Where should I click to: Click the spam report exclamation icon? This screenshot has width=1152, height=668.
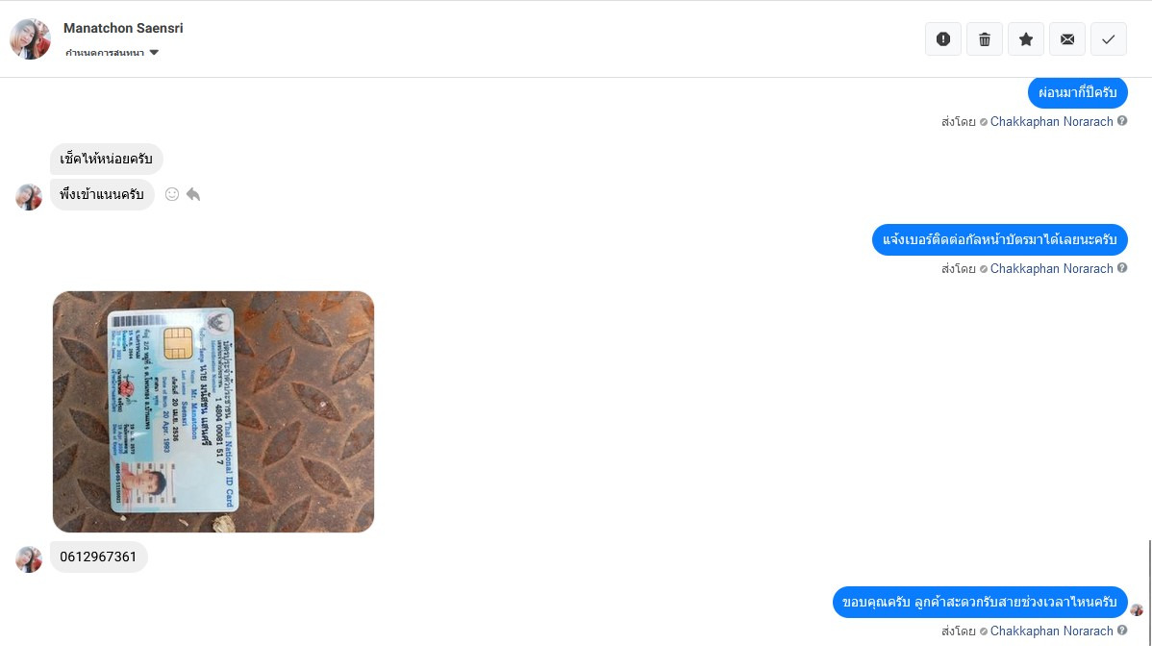[943, 38]
